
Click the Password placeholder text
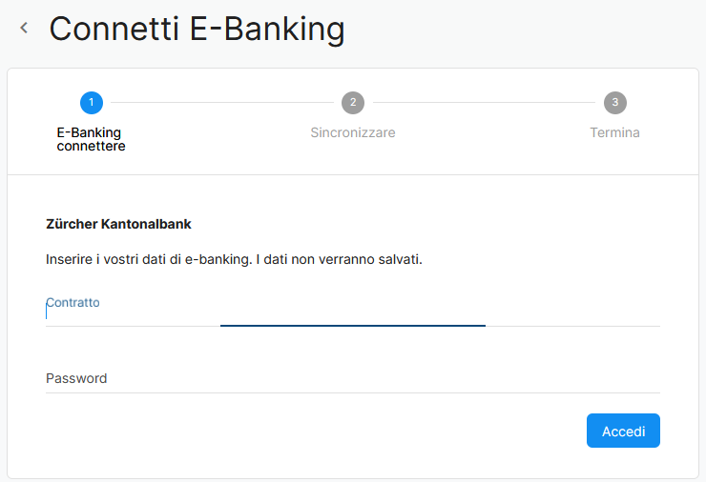[x=76, y=378]
